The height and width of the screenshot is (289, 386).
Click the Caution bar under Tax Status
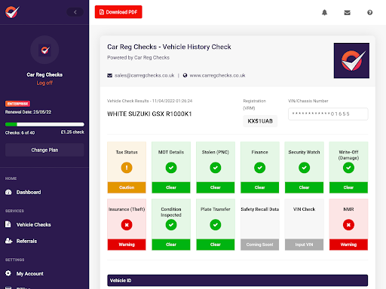coord(127,187)
